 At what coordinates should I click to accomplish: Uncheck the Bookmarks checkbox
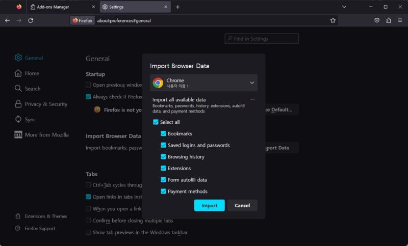tap(163, 133)
